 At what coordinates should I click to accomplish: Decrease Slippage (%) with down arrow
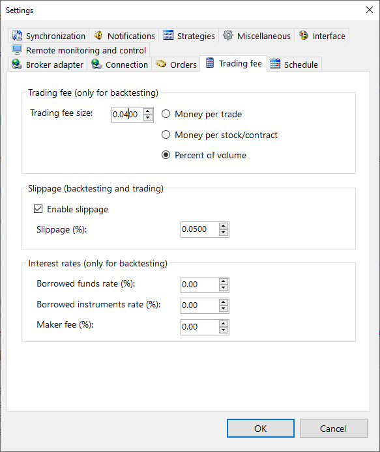[224, 233]
